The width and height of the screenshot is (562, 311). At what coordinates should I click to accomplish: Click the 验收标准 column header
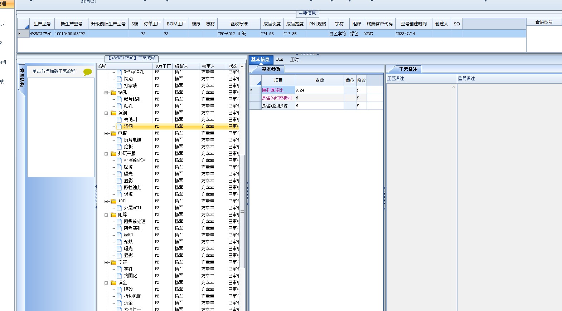click(239, 24)
